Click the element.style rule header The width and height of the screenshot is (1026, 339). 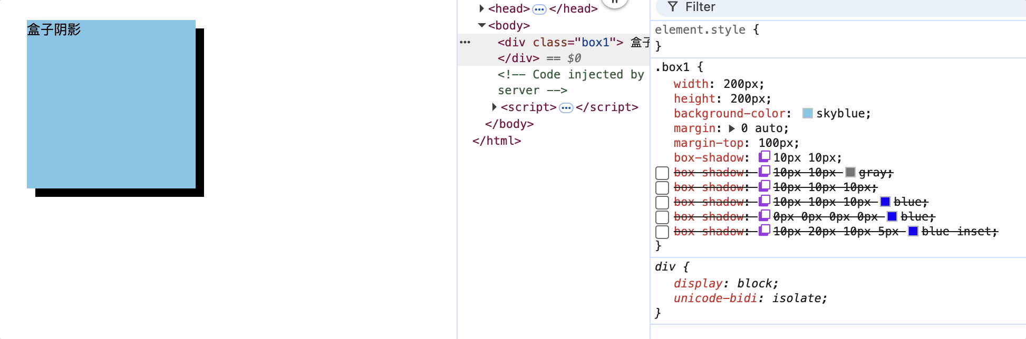tap(700, 29)
